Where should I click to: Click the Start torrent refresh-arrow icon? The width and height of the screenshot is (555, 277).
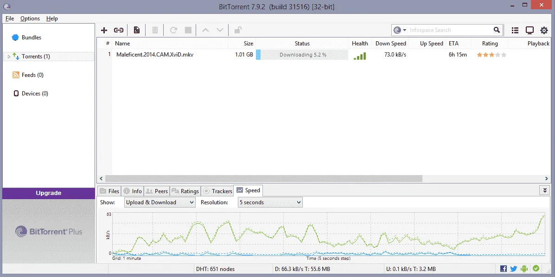pyautogui.click(x=173, y=30)
